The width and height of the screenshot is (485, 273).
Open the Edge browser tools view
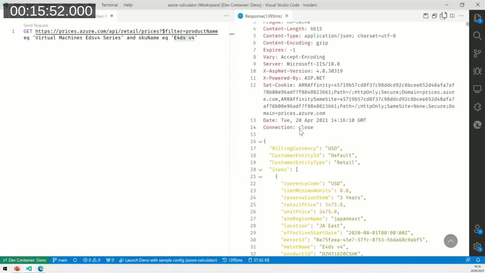pyautogui.click(x=477, y=125)
